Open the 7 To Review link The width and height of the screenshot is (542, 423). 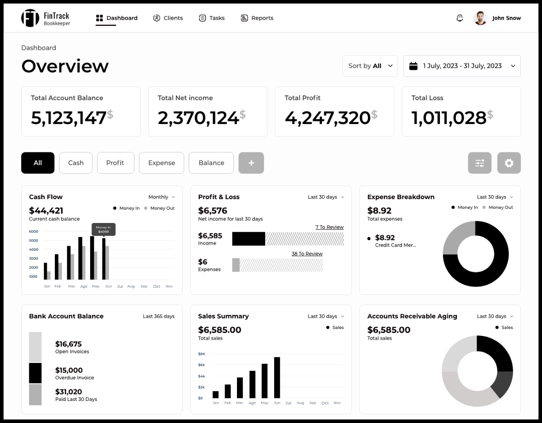[329, 227]
